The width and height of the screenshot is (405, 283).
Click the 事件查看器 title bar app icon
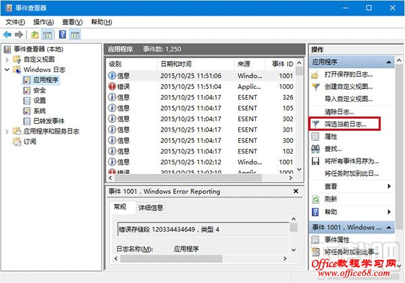point(9,8)
